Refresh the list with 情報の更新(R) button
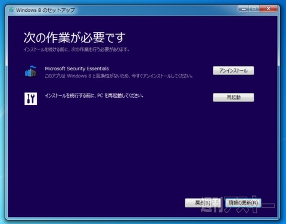 [243, 203]
